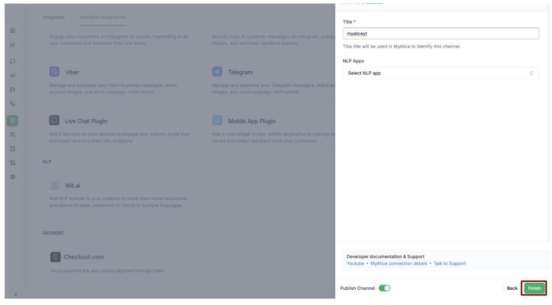552x305 pixels.
Task: Open the chat inbox bubble icon
Action: 12,61
